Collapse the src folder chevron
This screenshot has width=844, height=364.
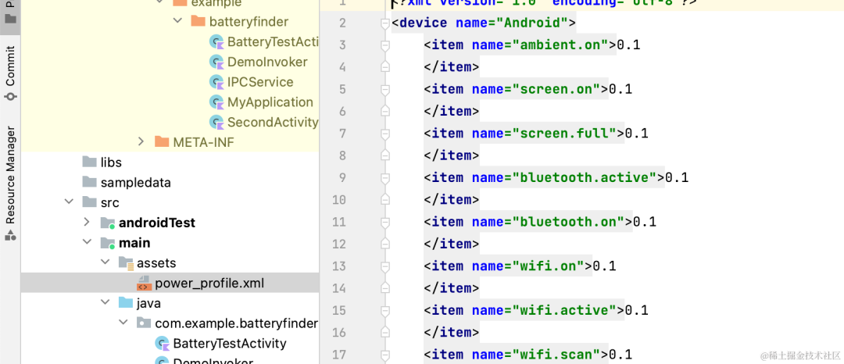pyautogui.click(x=69, y=202)
